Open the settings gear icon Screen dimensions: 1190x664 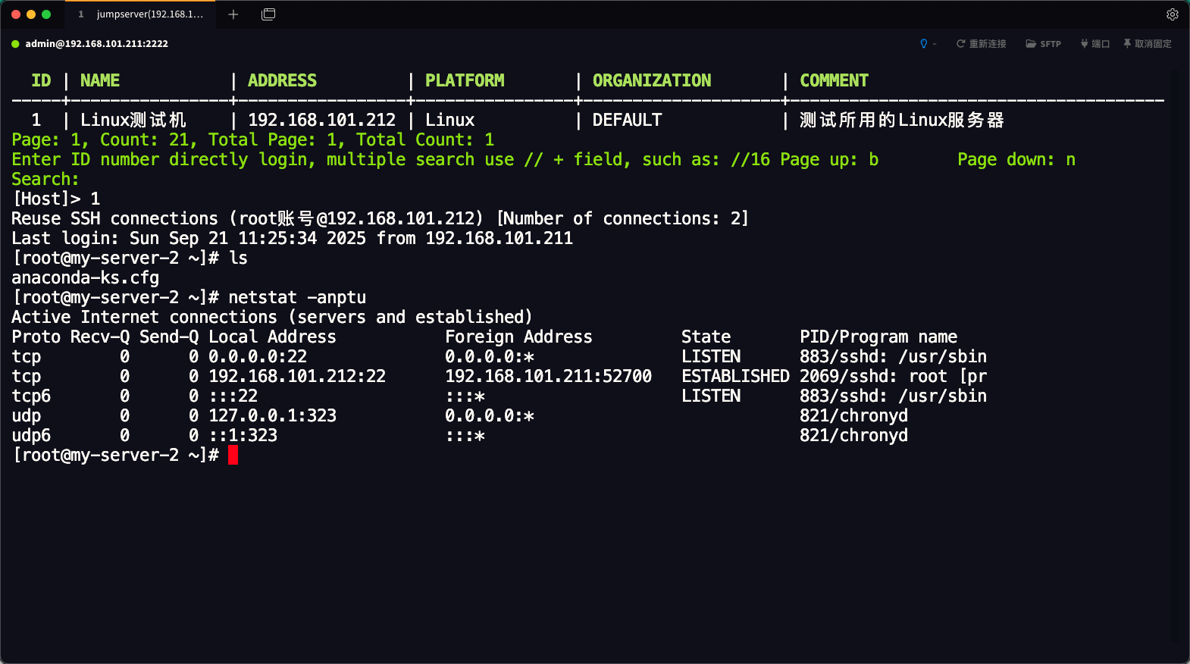(x=1172, y=14)
